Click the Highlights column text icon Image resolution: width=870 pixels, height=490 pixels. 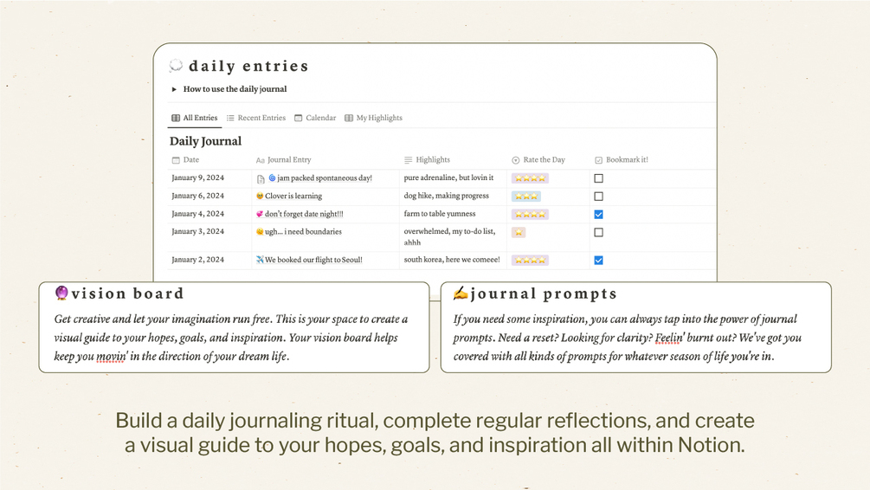point(409,160)
